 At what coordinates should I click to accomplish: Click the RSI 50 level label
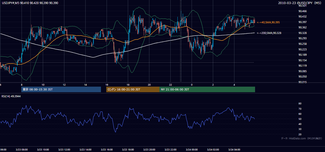[x=300, y=119]
